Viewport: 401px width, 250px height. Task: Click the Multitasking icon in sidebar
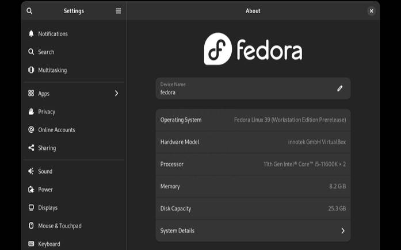[31, 70]
